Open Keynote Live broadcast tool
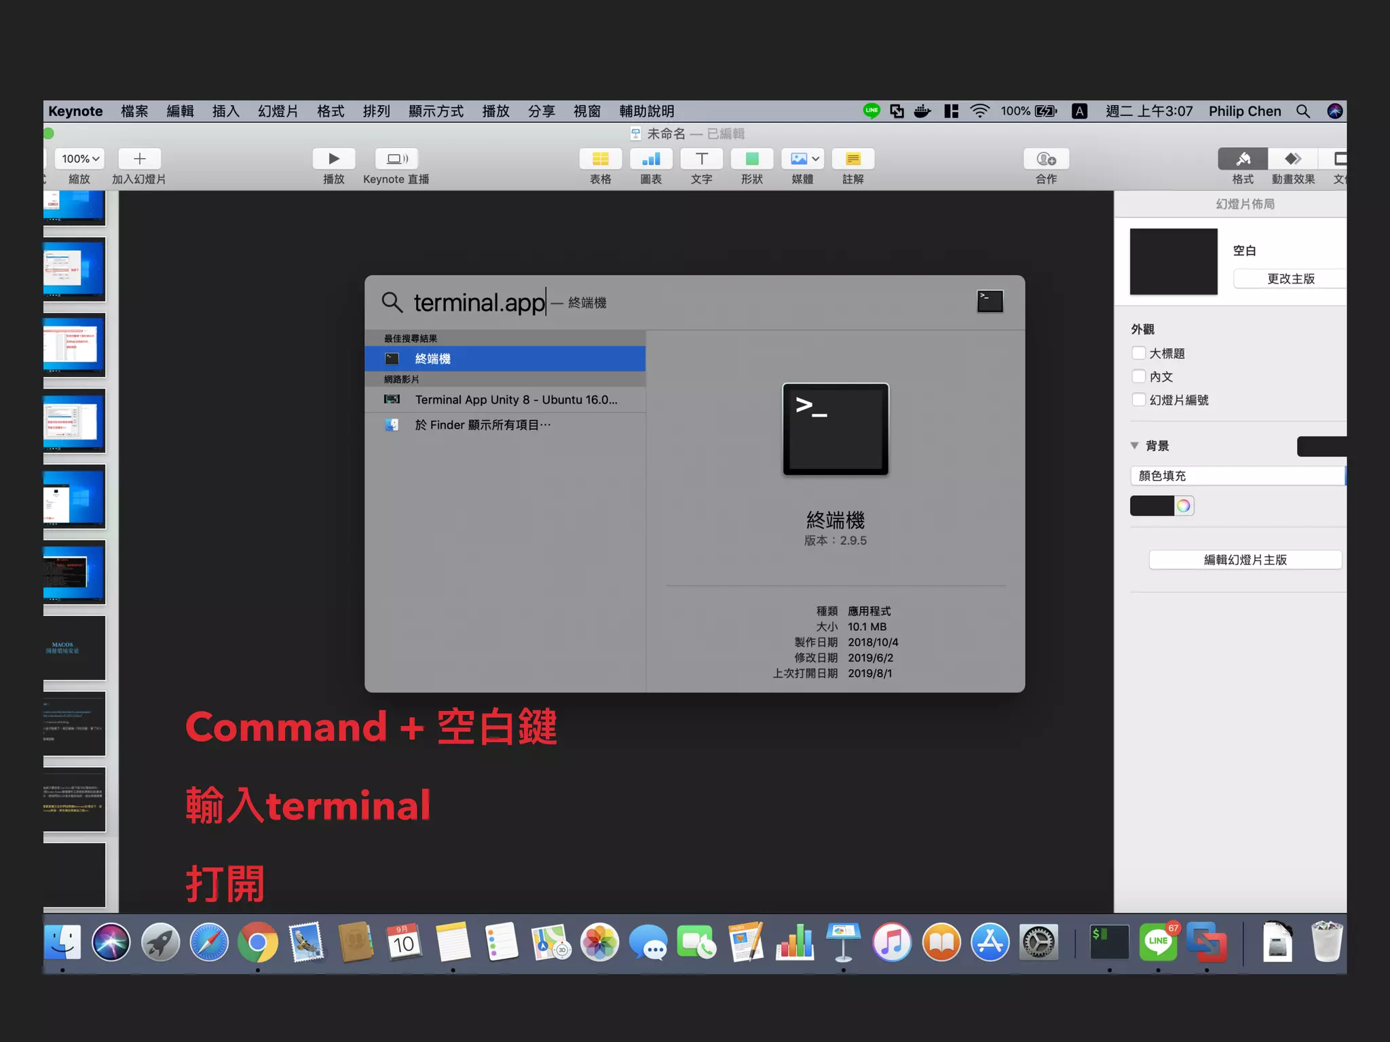Screen dimensions: 1390x1042 tap(396, 159)
